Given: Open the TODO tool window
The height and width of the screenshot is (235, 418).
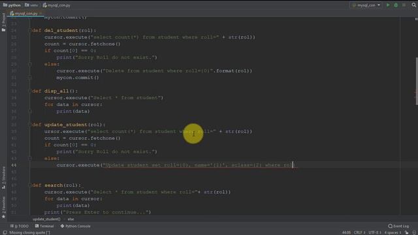Looking at the screenshot, I should pyautogui.click(x=20, y=226).
